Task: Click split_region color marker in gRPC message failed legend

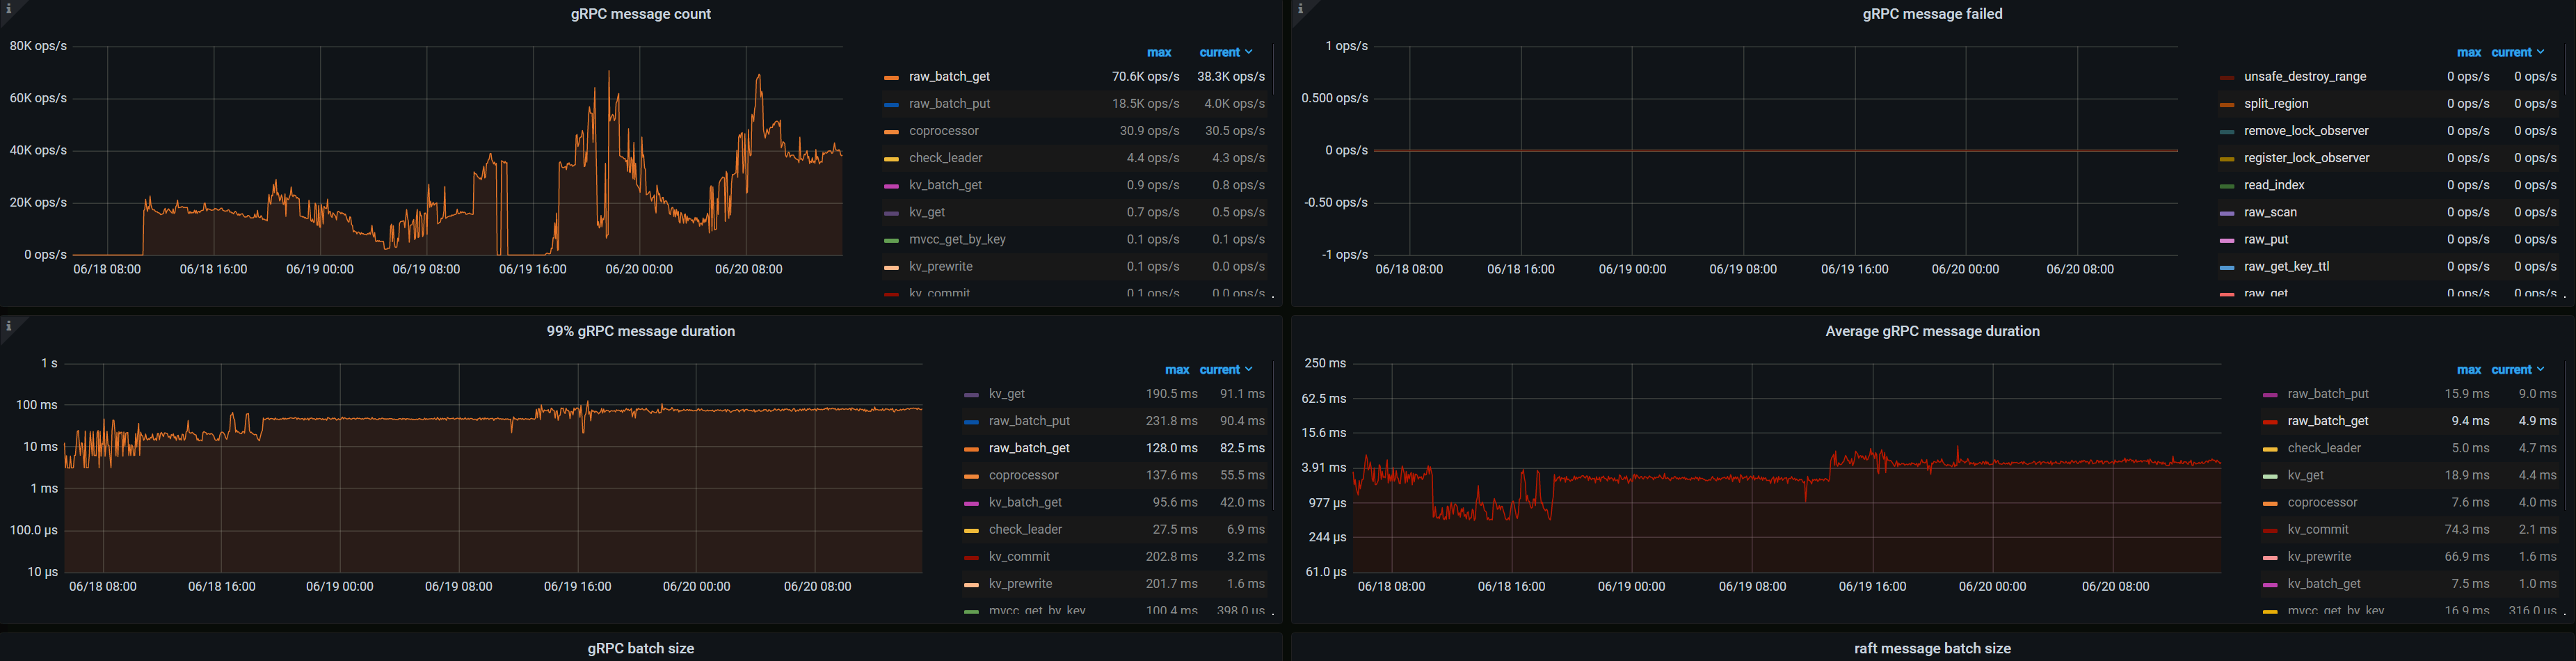Action: (2226, 104)
